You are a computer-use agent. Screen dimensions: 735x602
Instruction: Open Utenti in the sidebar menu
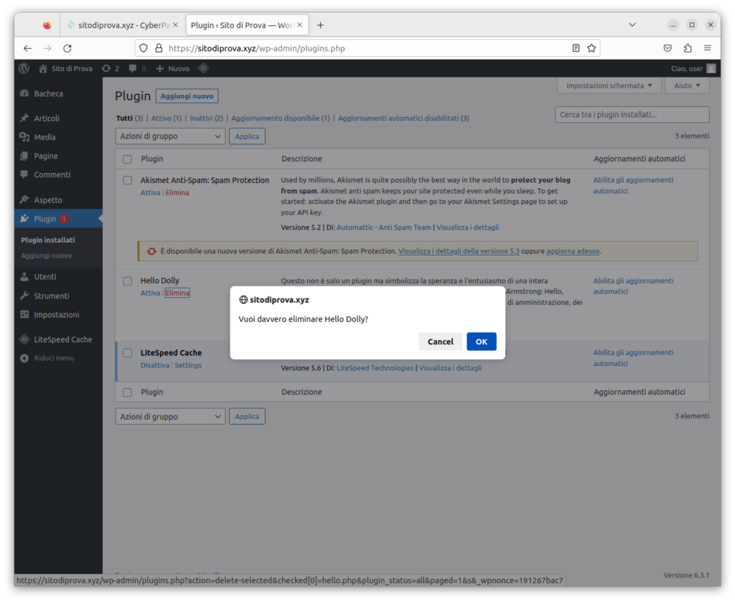pos(45,277)
